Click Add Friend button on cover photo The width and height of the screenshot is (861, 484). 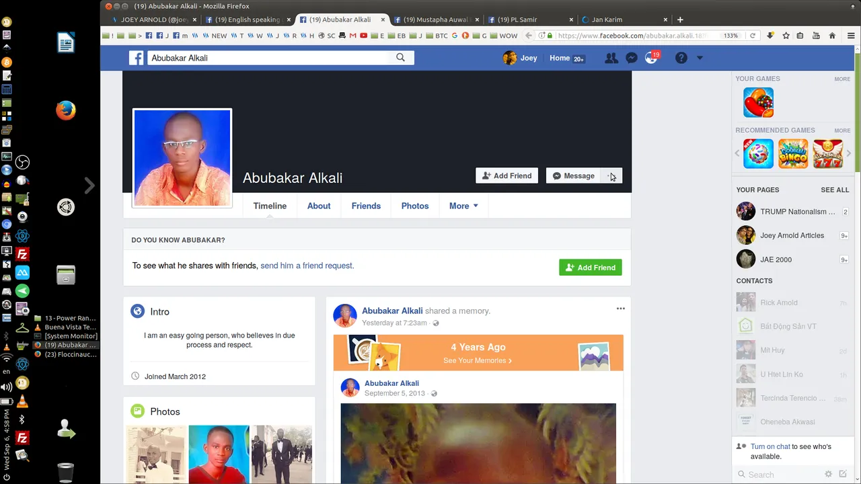pyautogui.click(x=507, y=176)
